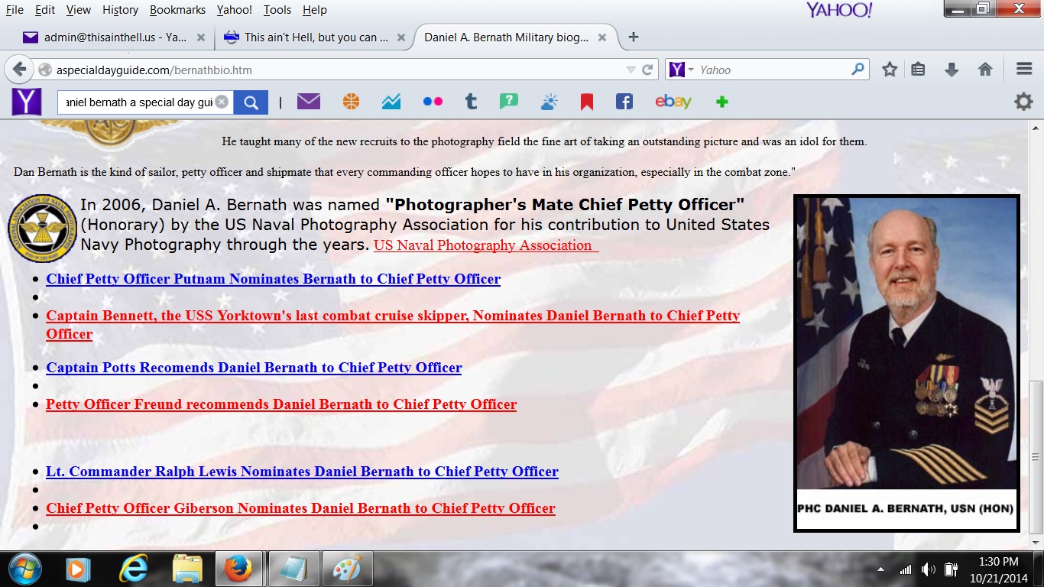1044x587 pixels.
Task: Click the Yahoo weather icon
Action: 549,102
